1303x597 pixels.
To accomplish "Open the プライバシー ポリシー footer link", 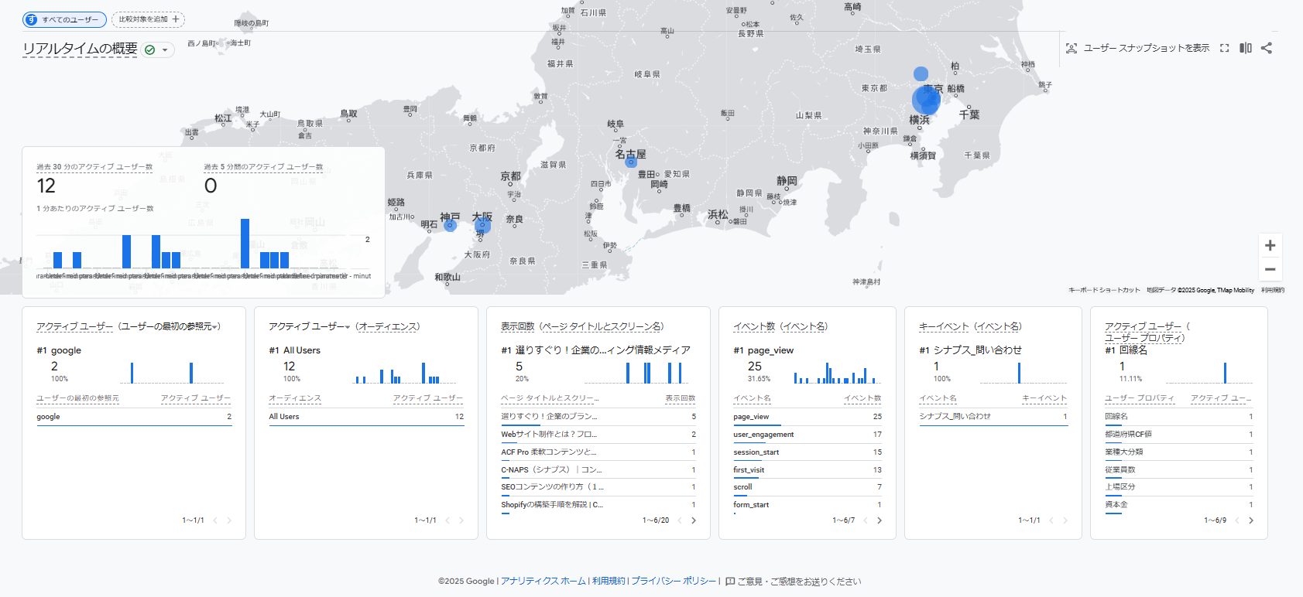I will [674, 581].
